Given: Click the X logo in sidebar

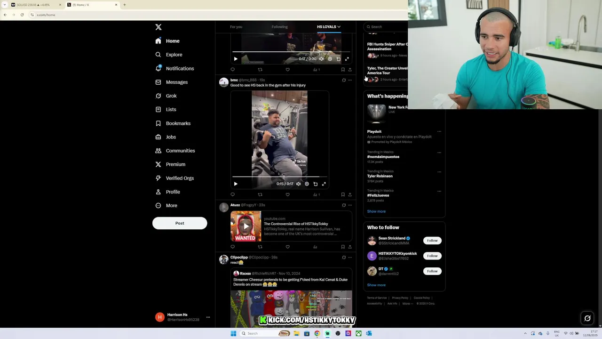Looking at the screenshot, I should [158, 27].
